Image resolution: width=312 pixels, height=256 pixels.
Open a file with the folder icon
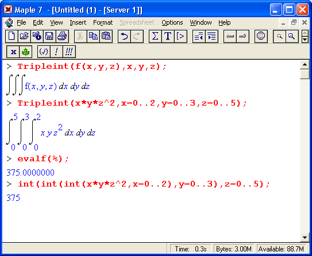tap(24, 36)
